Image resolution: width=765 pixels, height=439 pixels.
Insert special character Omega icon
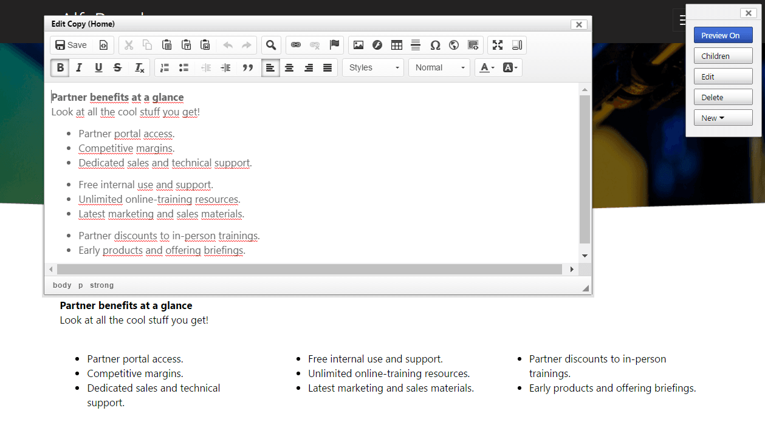click(435, 45)
